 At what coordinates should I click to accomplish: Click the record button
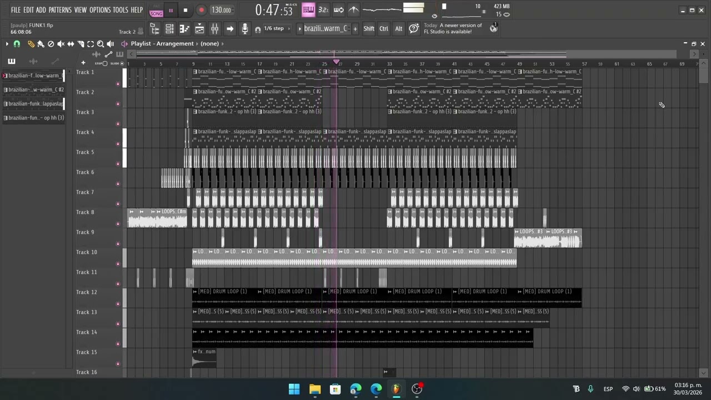[201, 10]
